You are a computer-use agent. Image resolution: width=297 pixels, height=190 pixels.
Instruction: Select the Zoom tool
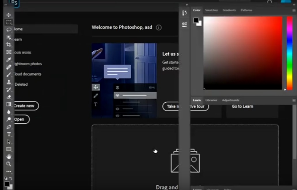9,164
